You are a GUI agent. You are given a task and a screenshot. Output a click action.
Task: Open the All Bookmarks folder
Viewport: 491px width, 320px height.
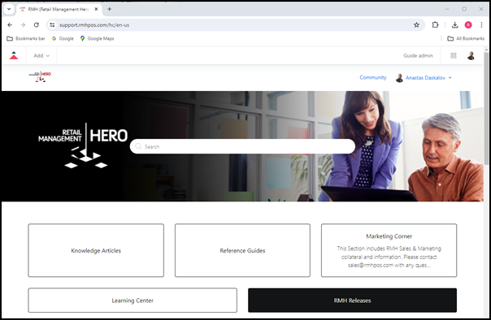click(466, 38)
